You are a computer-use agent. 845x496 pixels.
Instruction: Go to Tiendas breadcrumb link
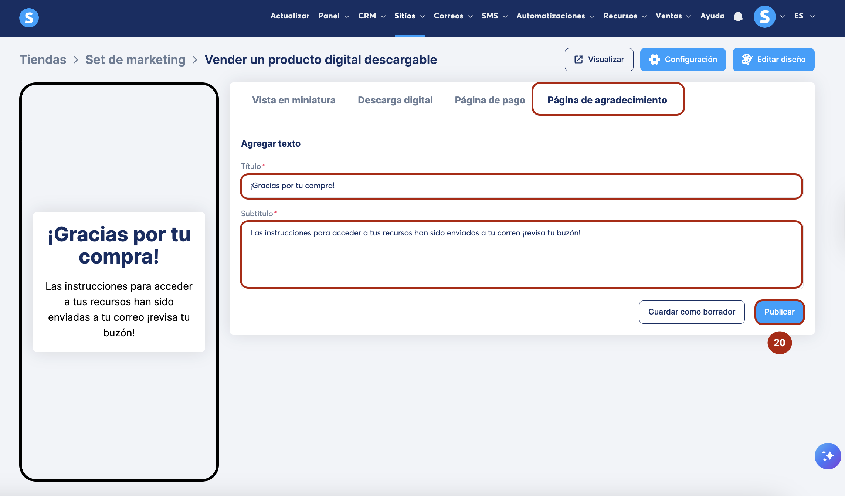coord(43,60)
